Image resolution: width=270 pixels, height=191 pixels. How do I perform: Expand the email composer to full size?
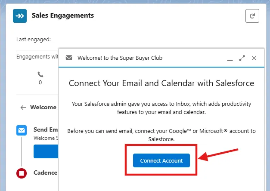pyautogui.click(x=242, y=58)
